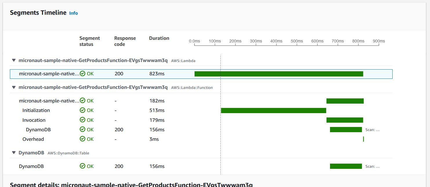Image resolution: width=430 pixels, height=187 pixels.
Task: Select the Initialization subsegment row
Action: point(201,110)
